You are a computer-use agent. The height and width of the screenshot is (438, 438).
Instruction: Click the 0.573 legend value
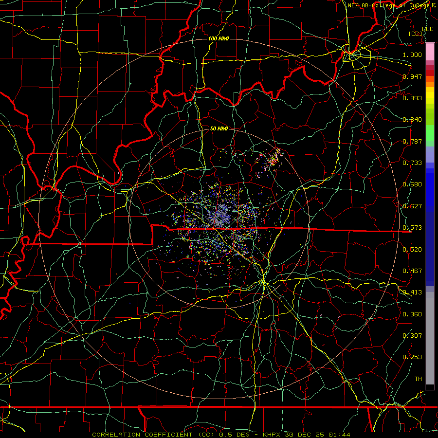412,228
